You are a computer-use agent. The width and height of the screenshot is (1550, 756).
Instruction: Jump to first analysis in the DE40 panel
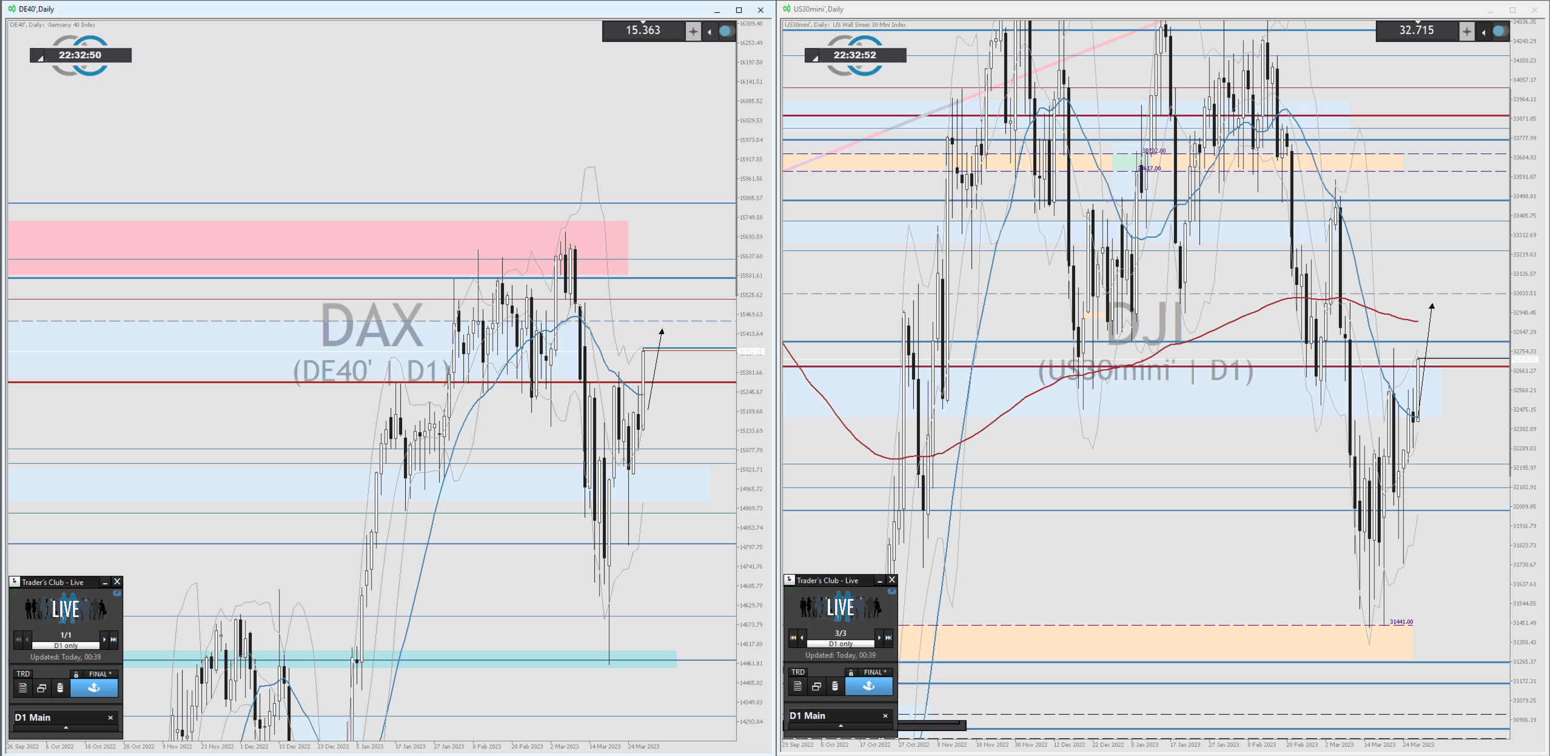pos(18,639)
